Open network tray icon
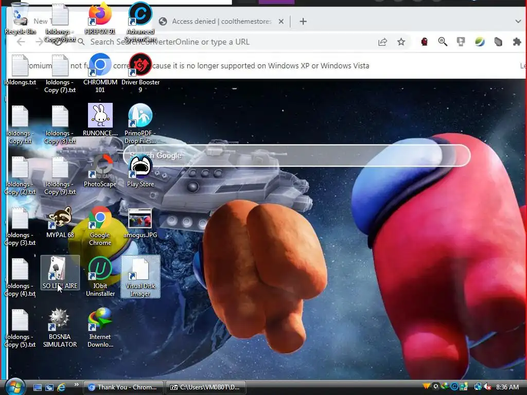This screenshot has height=395, width=527. [478, 387]
